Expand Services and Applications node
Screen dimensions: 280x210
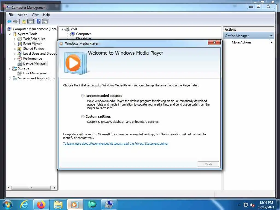point(10,78)
